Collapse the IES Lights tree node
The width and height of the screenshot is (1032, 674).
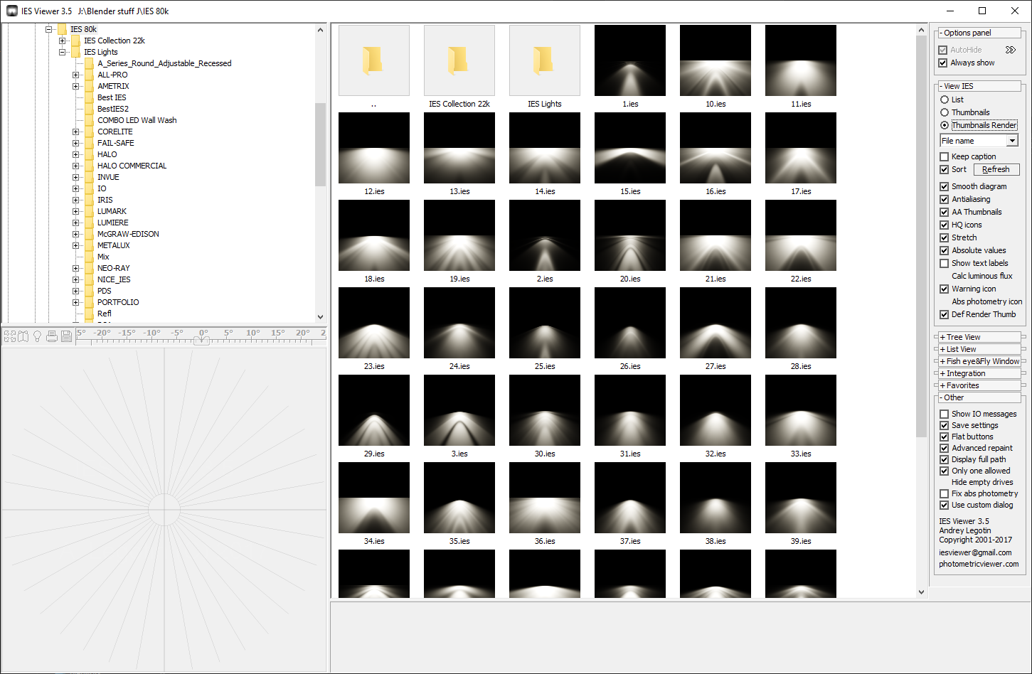point(62,52)
